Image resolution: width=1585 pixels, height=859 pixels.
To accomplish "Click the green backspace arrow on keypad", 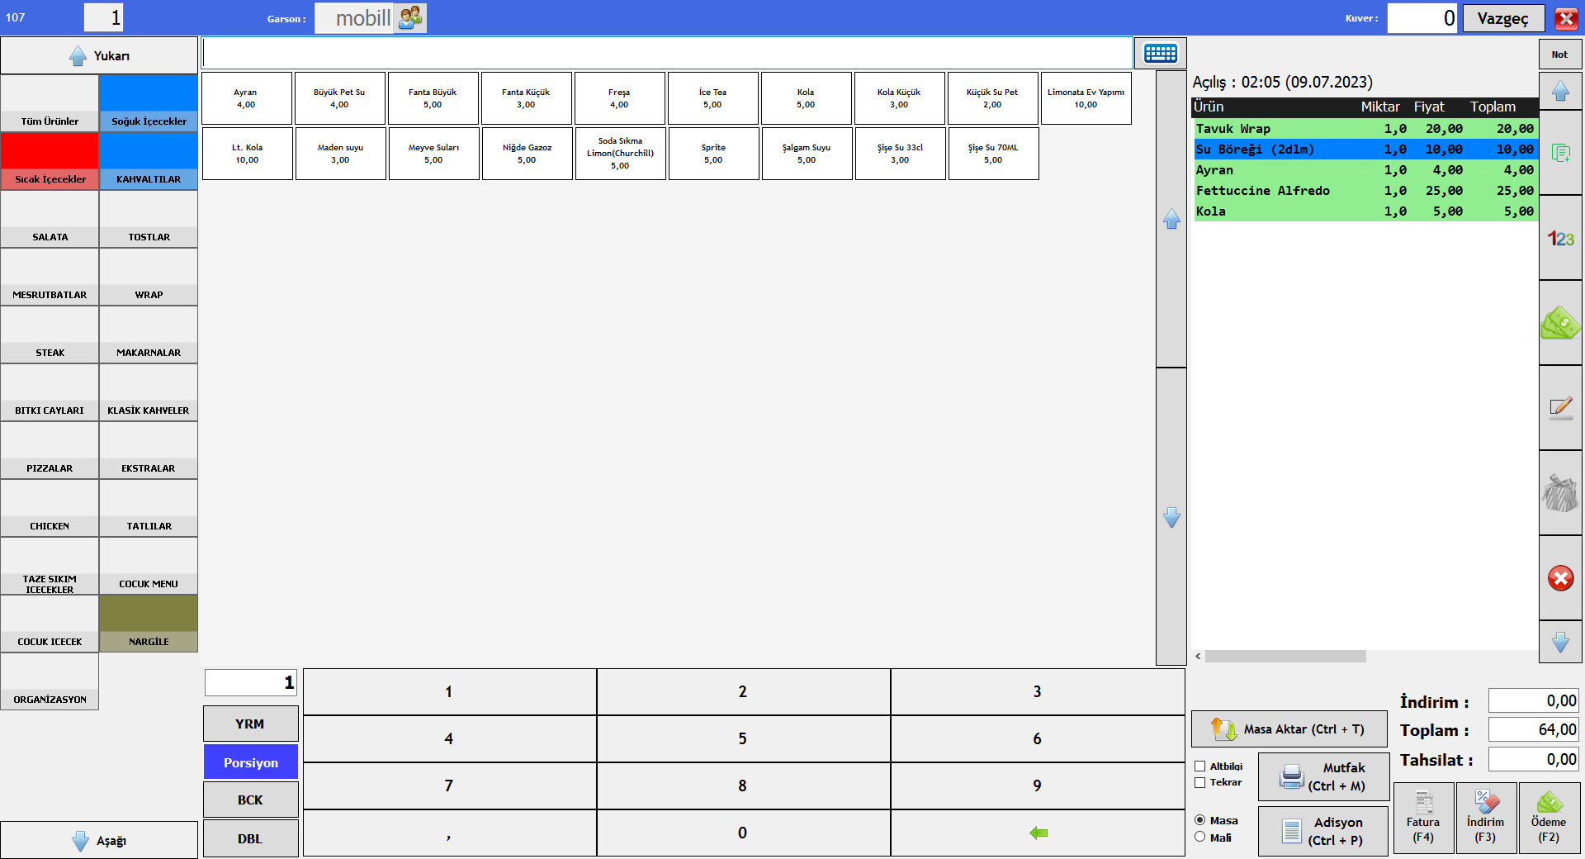I will click(1038, 833).
